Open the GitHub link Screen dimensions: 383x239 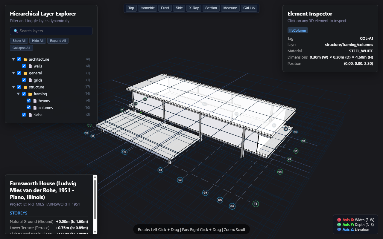pyautogui.click(x=249, y=8)
